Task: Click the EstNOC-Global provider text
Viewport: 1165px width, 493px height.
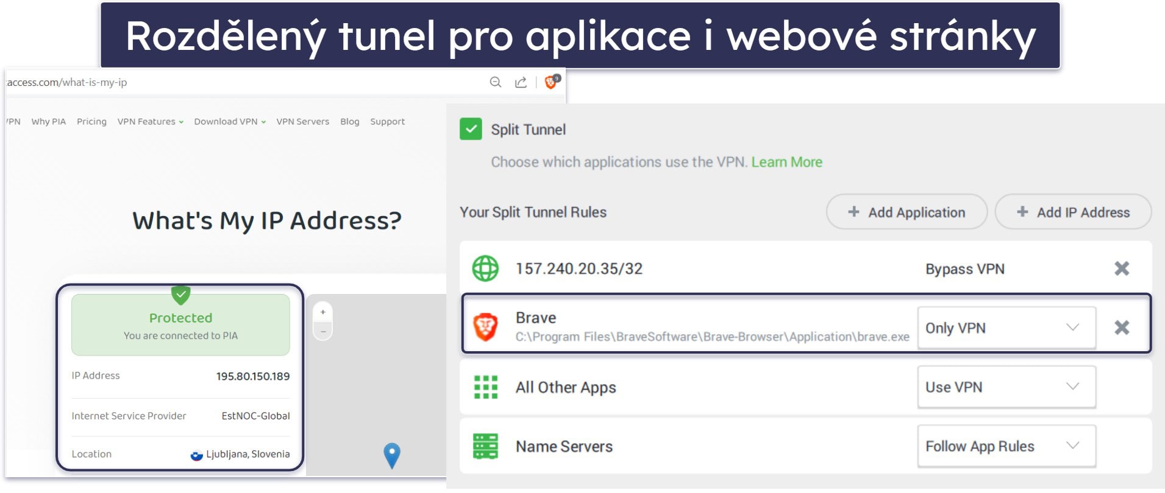Action: click(255, 416)
